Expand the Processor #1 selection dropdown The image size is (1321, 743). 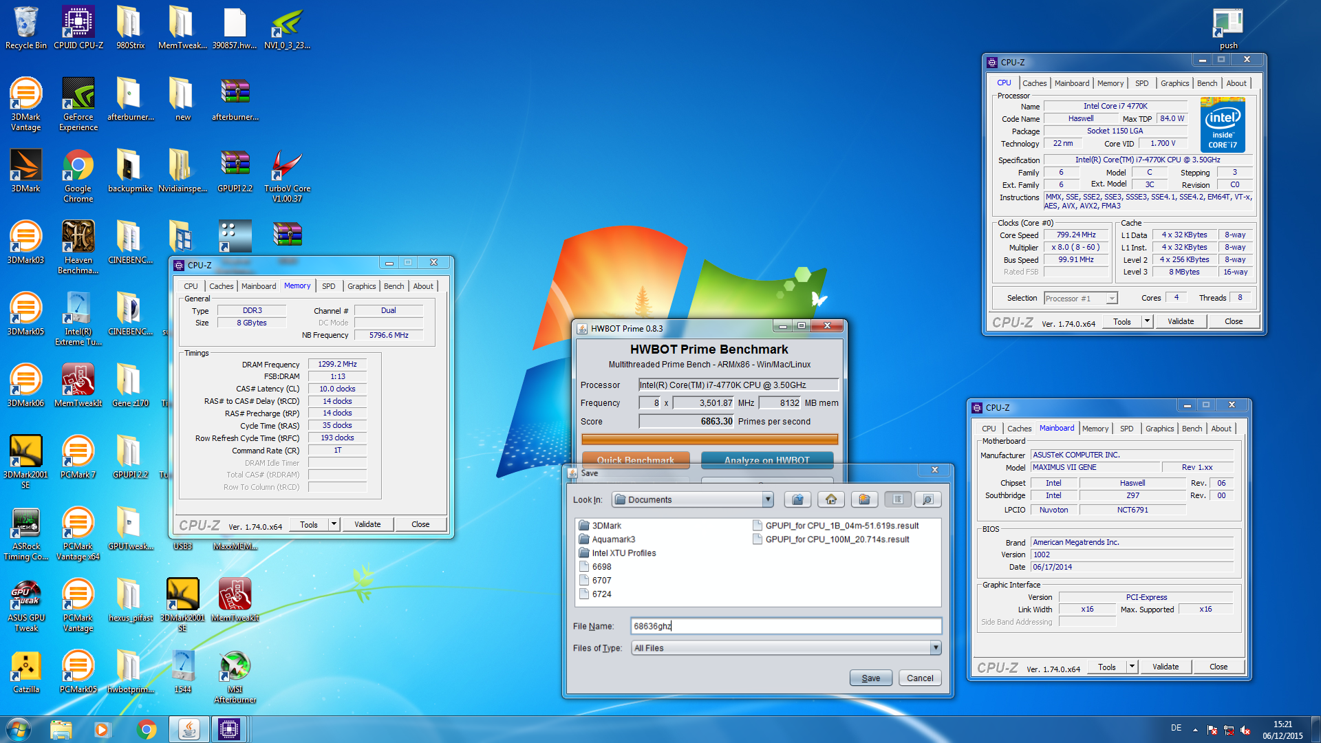click(x=1112, y=299)
